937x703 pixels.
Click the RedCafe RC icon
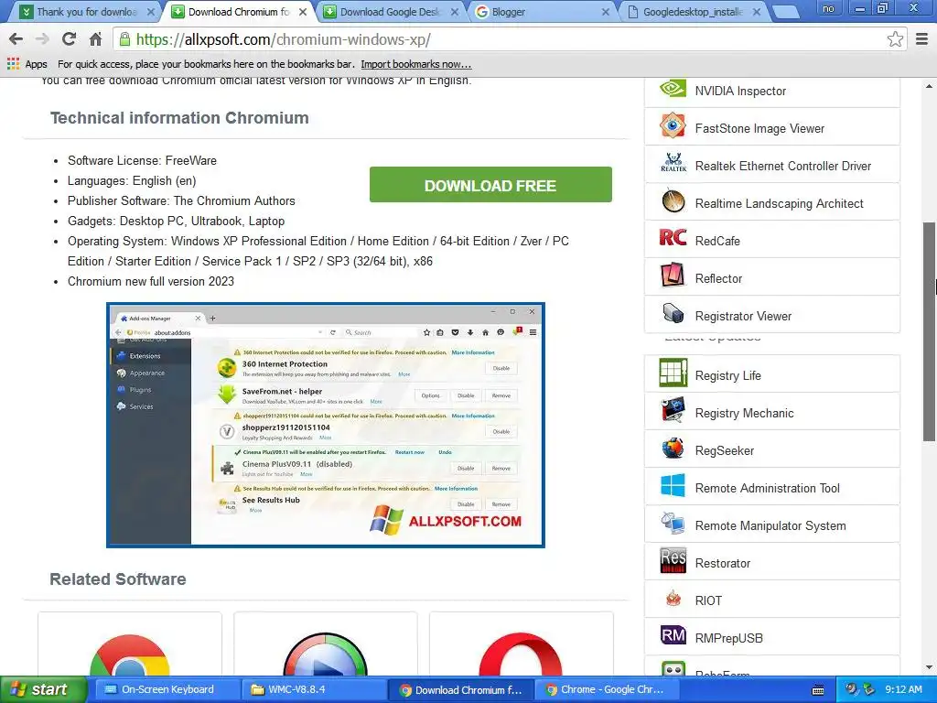[673, 239]
